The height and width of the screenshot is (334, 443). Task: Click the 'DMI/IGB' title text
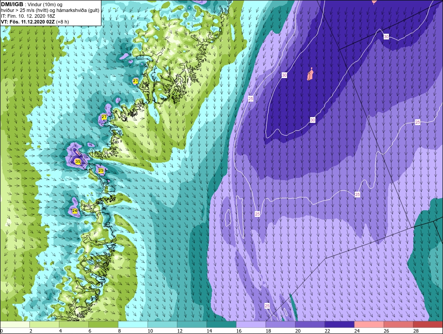pyautogui.click(x=12, y=4)
